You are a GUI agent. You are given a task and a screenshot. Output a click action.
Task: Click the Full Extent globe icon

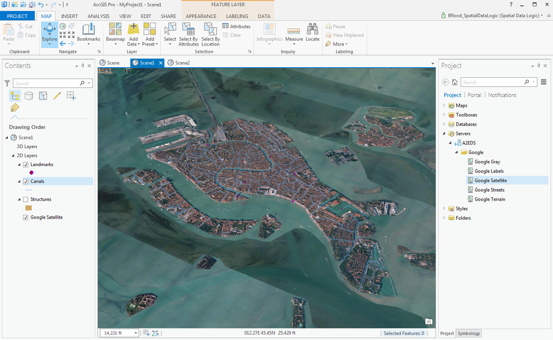tap(63, 26)
